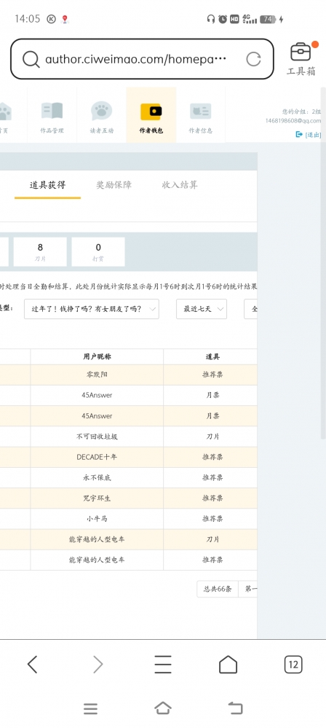Open the book selector dropdown 过年了！钱挣了吗？
326x728 pixels.
[x=92, y=309]
